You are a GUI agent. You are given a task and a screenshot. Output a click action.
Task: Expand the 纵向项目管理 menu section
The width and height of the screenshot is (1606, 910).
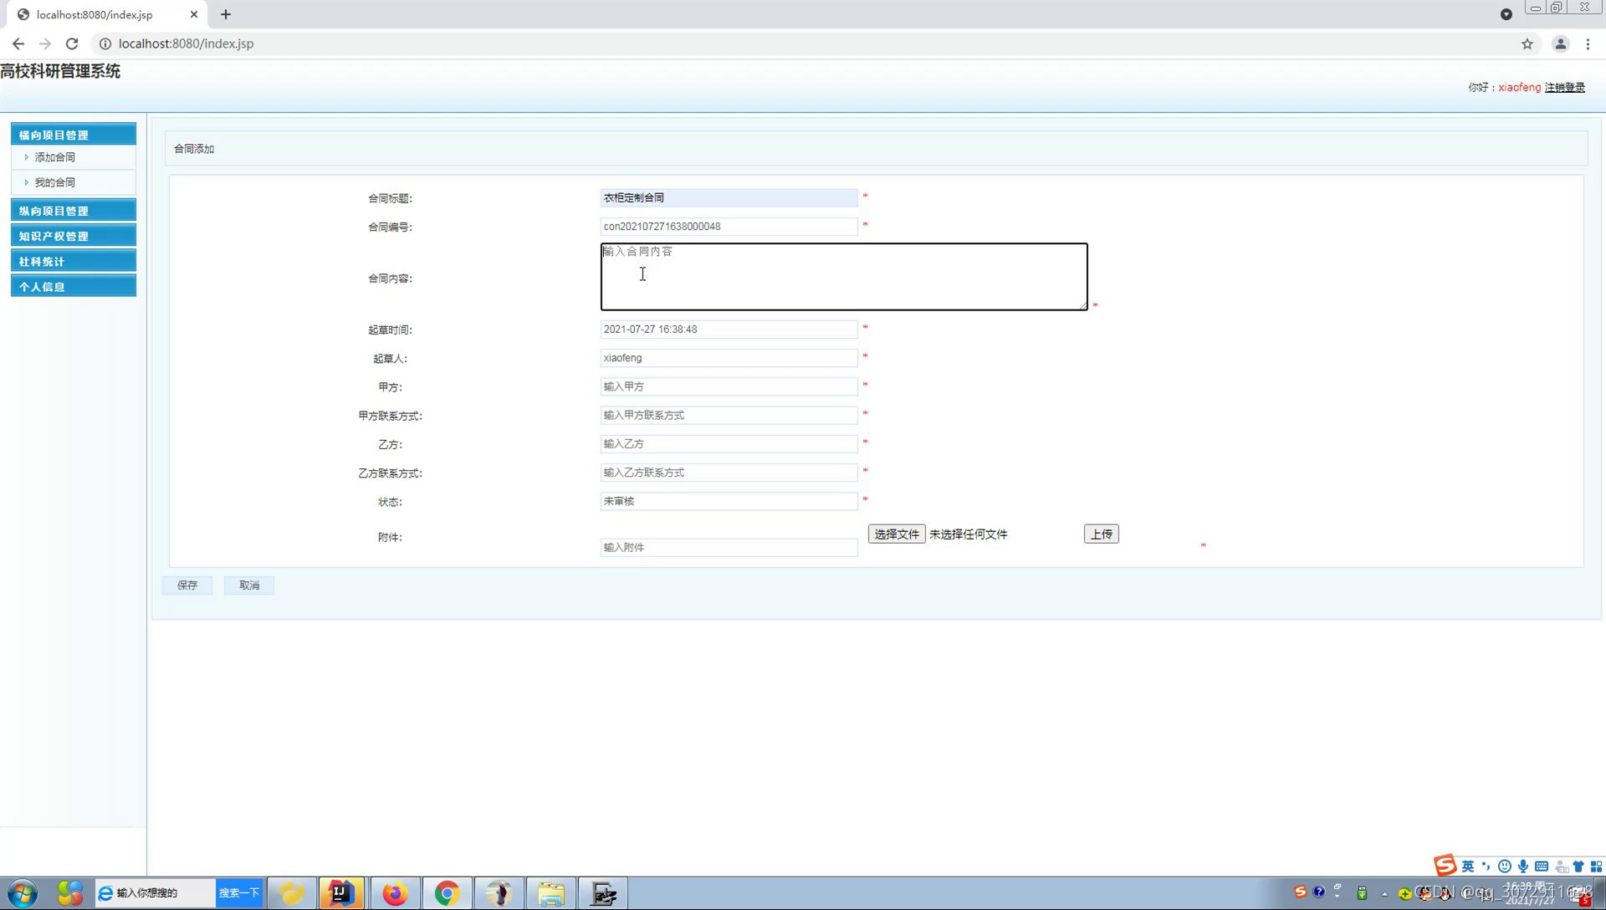click(74, 211)
